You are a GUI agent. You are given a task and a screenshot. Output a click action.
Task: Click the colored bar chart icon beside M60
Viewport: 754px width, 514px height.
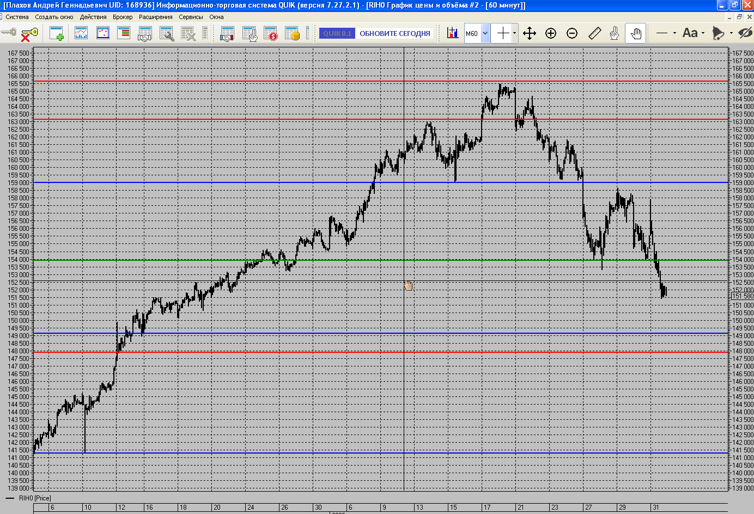[453, 33]
